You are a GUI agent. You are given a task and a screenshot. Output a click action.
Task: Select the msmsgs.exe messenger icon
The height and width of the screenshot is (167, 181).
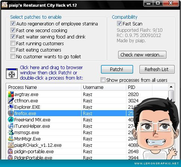11,132
